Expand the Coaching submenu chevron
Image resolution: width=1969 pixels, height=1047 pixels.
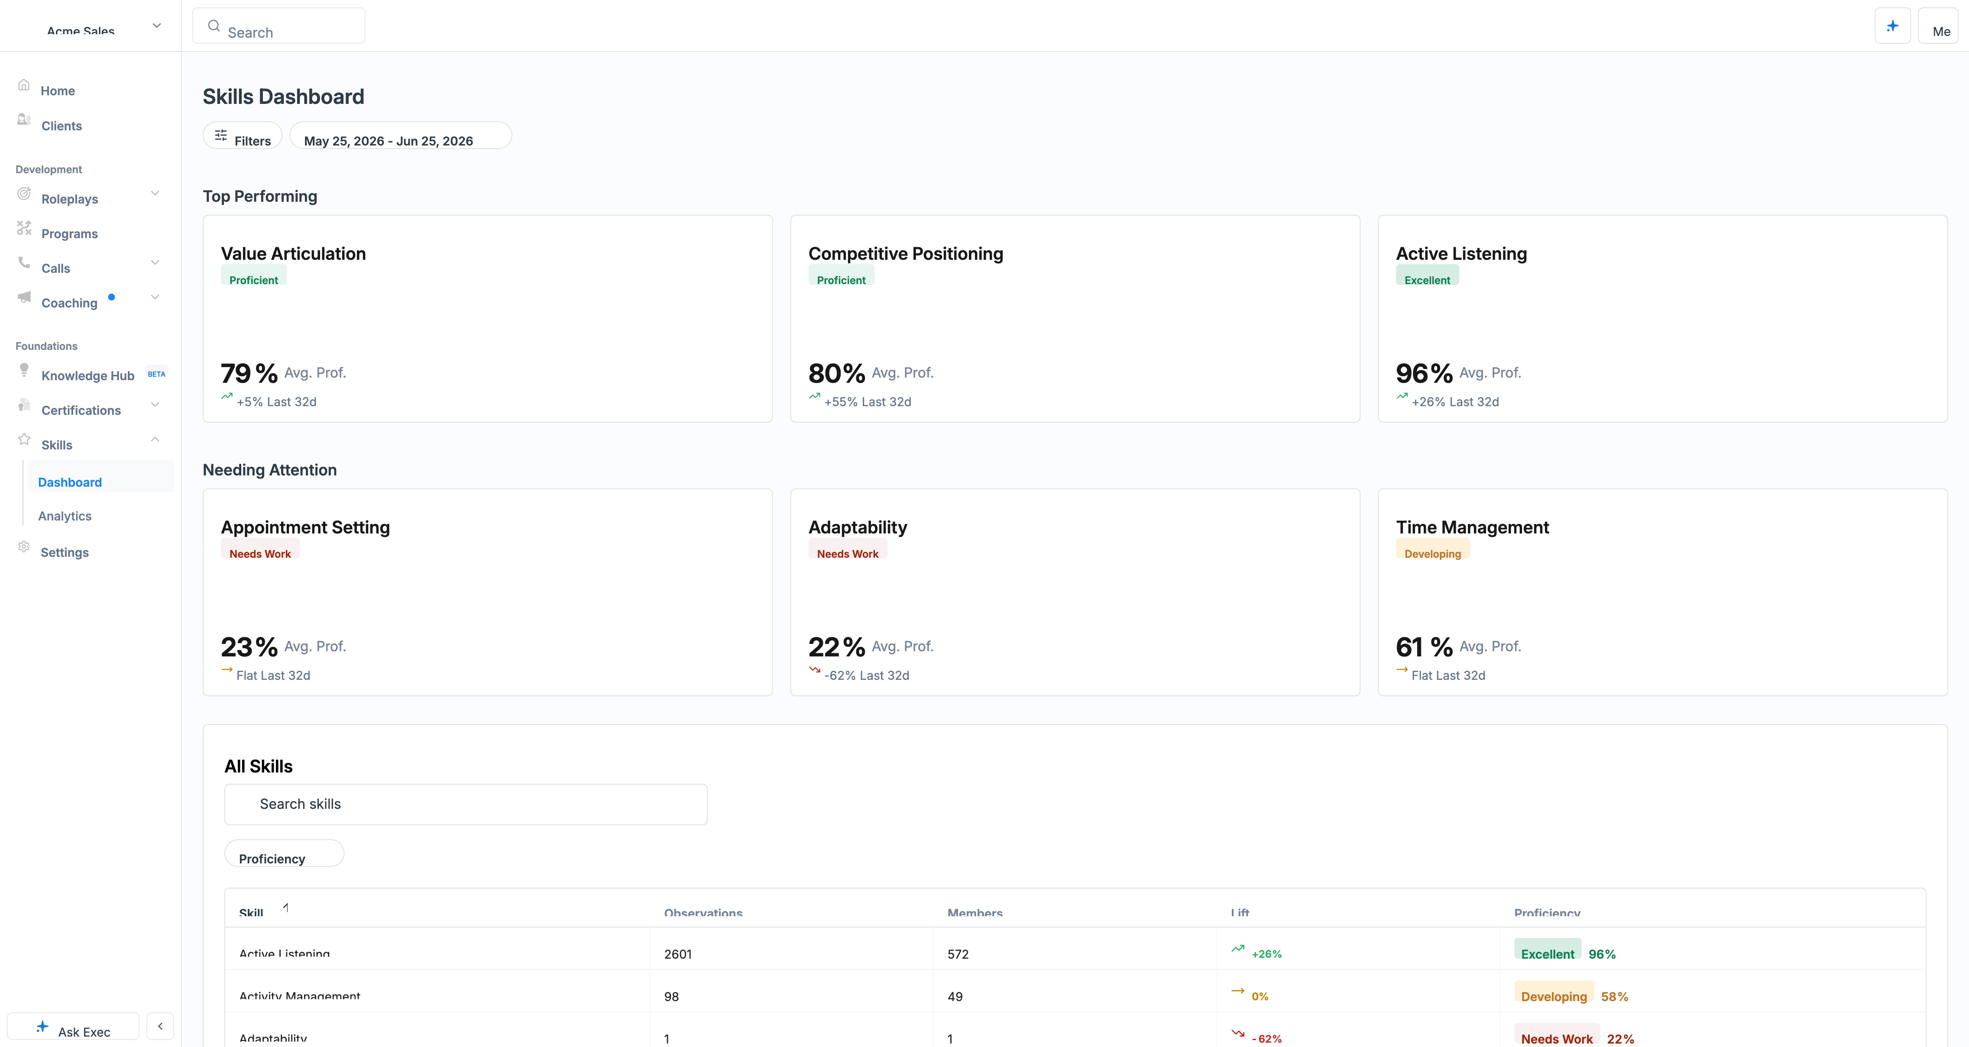(x=155, y=297)
